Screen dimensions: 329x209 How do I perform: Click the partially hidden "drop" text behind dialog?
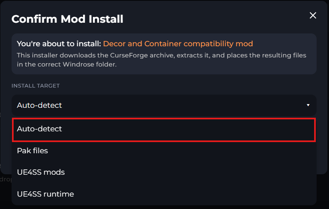tap(6, 180)
